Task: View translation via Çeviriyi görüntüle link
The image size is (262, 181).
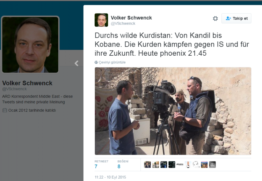Action: [x=112, y=62]
